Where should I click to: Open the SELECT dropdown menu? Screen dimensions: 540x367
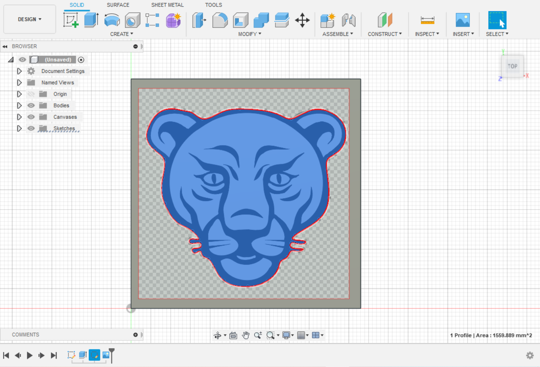point(497,34)
